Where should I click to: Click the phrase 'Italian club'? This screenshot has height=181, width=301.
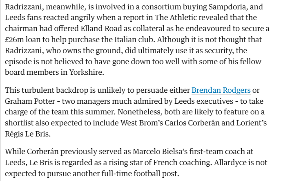point(134,40)
